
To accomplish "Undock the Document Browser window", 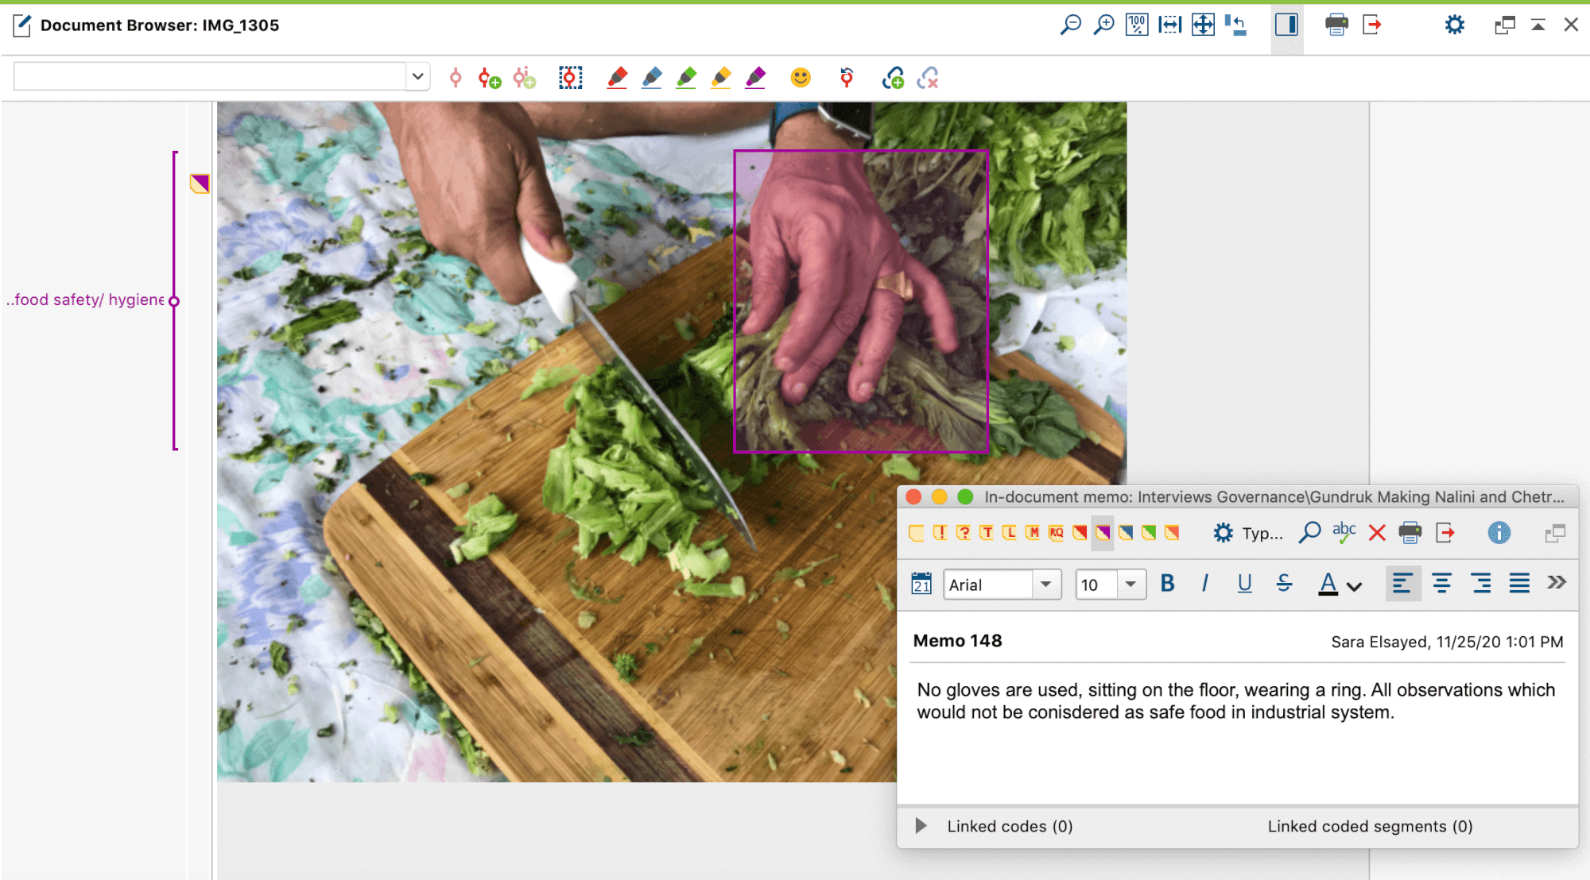I will 1504,25.
